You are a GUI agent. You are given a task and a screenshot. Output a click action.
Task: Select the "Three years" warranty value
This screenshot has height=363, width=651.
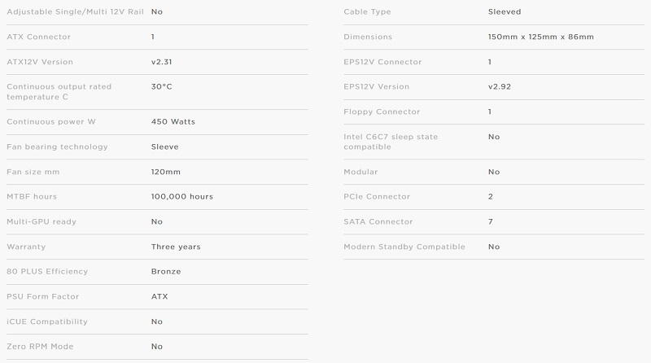[x=176, y=247]
